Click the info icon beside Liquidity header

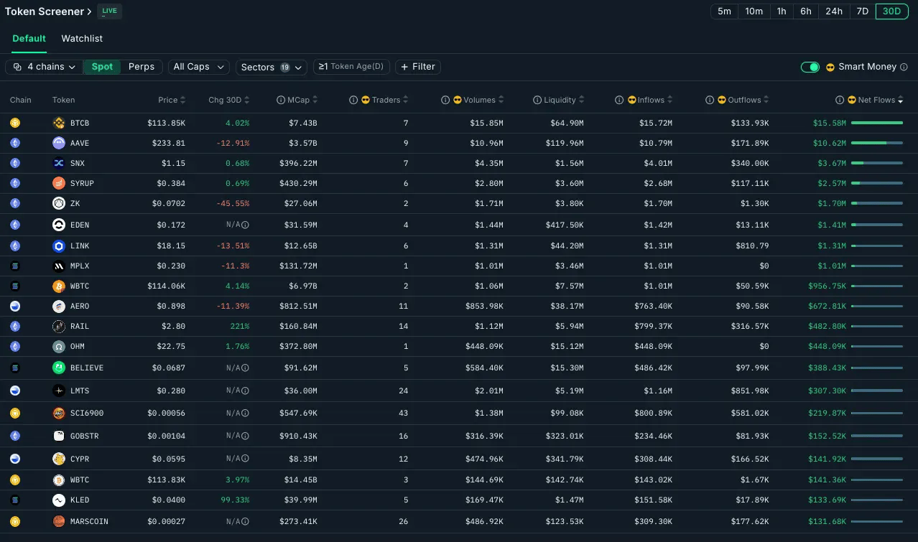click(537, 100)
